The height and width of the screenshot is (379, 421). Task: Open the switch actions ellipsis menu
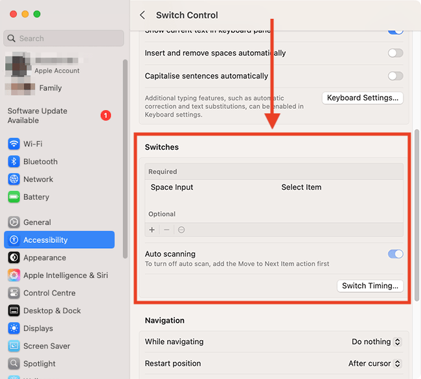click(x=181, y=230)
